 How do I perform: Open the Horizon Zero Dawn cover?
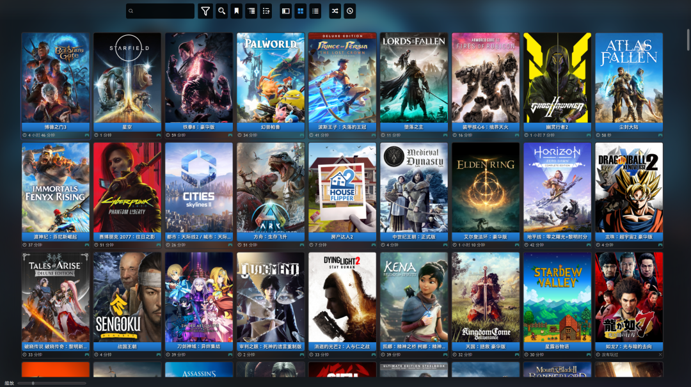pyautogui.click(x=557, y=187)
